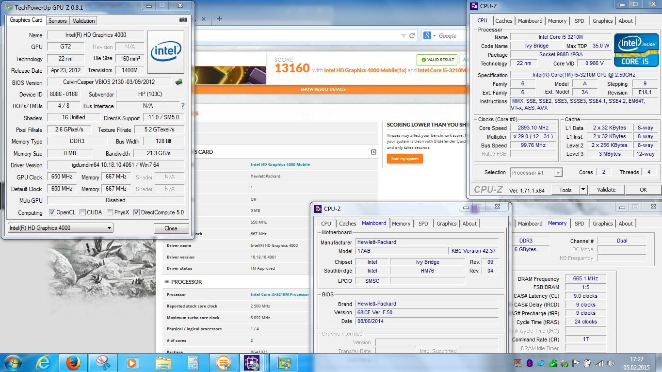Switch to the GPU-Z Validation tab
Viewport: 662px width, 372px height.
click(83, 20)
